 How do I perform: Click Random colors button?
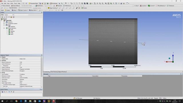click(59, 6)
